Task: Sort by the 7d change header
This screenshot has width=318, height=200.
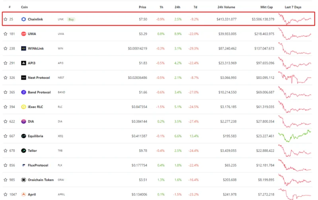Action: coord(195,7)
